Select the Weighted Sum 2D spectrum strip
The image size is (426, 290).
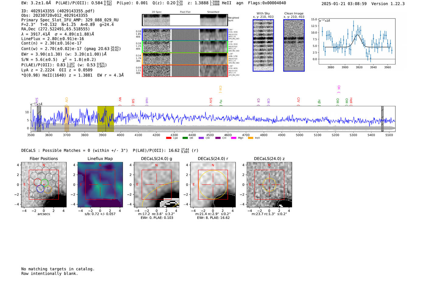point(185,20)
